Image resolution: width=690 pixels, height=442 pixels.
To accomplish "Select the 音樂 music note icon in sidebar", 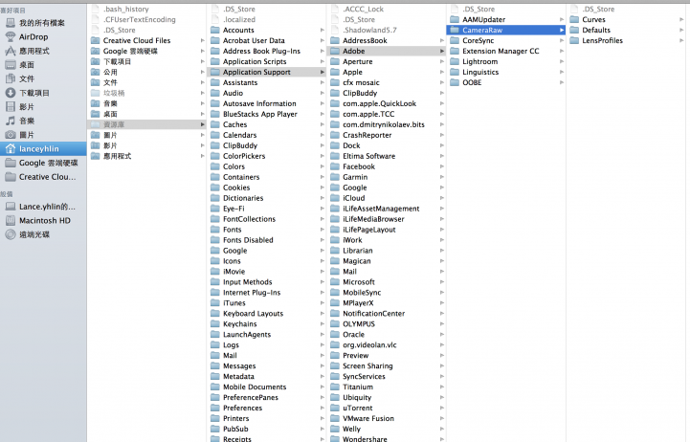I will [11, 121].
